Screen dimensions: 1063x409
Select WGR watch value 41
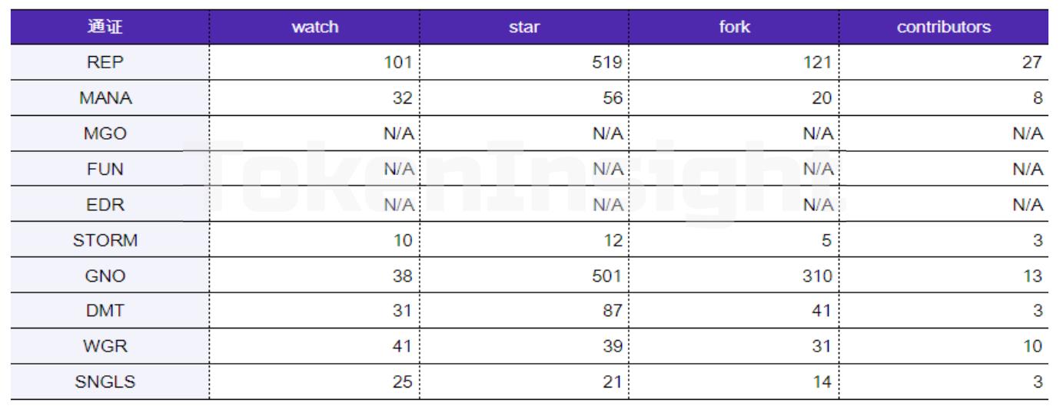[x=402, y=346]
